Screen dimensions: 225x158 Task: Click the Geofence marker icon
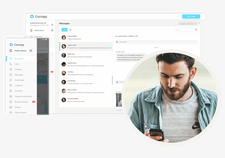(11, 91)
